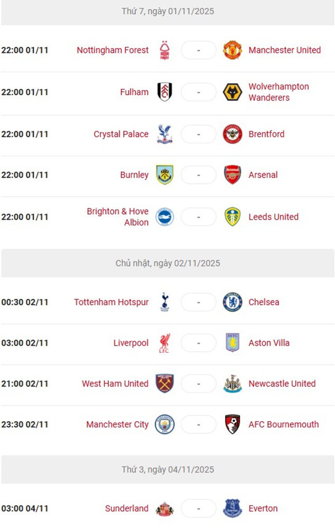Click the score box for Burnley vs Arsenal
Image resolution: width=335 pixels, height=530 pixels.
tap(198, 175)
